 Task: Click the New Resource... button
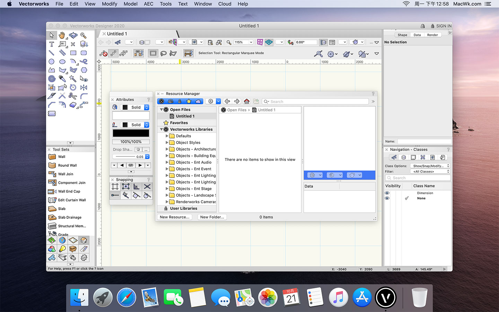(x=175, y=217)
